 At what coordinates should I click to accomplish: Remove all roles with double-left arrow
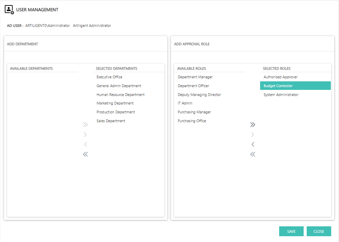pyautogui.click(x=253, y=154)
